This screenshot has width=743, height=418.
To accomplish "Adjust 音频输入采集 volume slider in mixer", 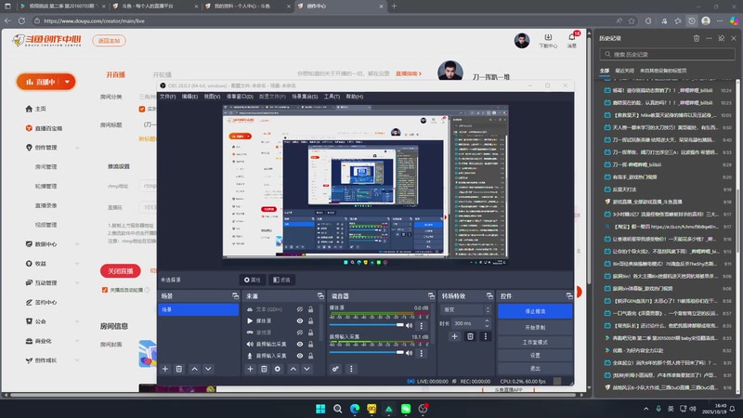I will click(366, 353).
